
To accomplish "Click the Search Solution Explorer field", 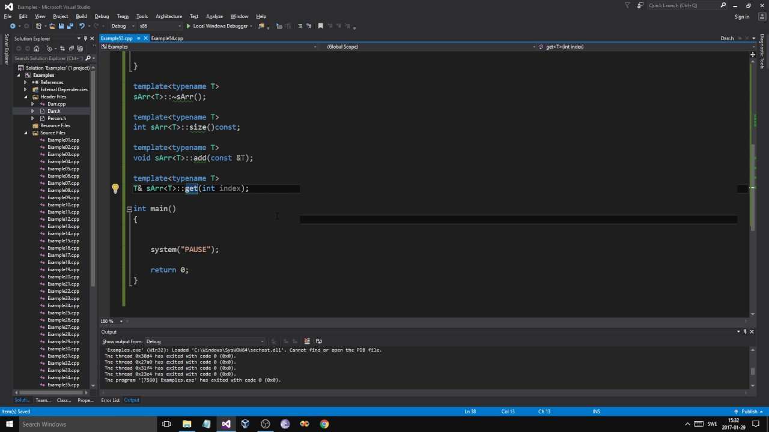I will tap(48, 58).
